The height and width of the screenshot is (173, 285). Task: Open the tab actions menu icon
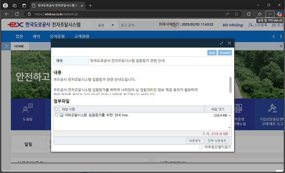24,5
